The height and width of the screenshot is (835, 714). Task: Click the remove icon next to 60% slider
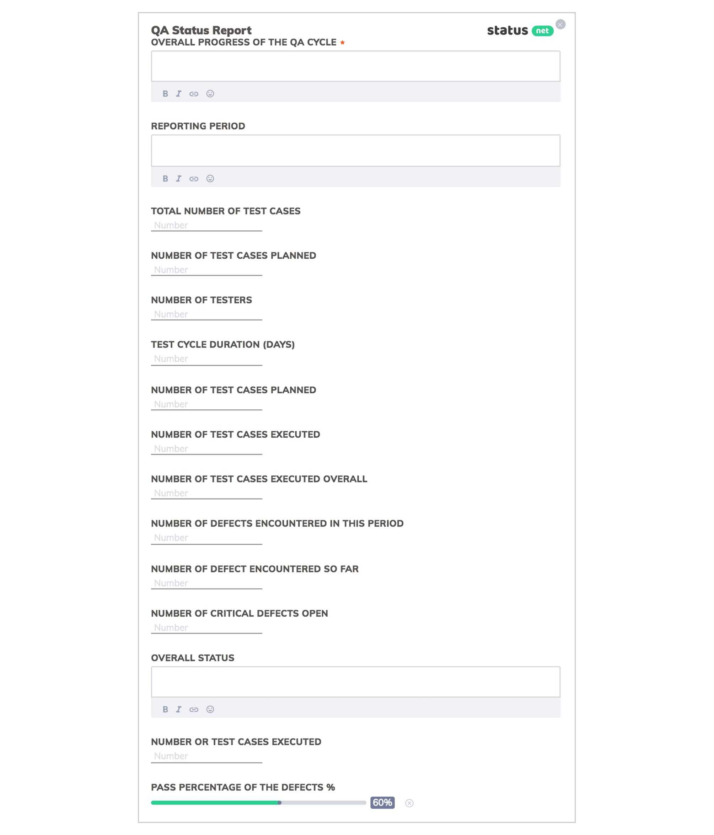(410, 802)
